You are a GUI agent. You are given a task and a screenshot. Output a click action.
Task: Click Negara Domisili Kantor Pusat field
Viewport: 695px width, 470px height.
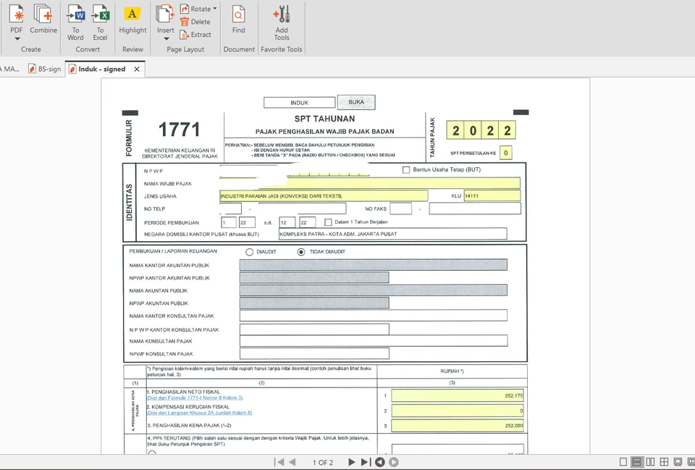click(x=392, y=234)
